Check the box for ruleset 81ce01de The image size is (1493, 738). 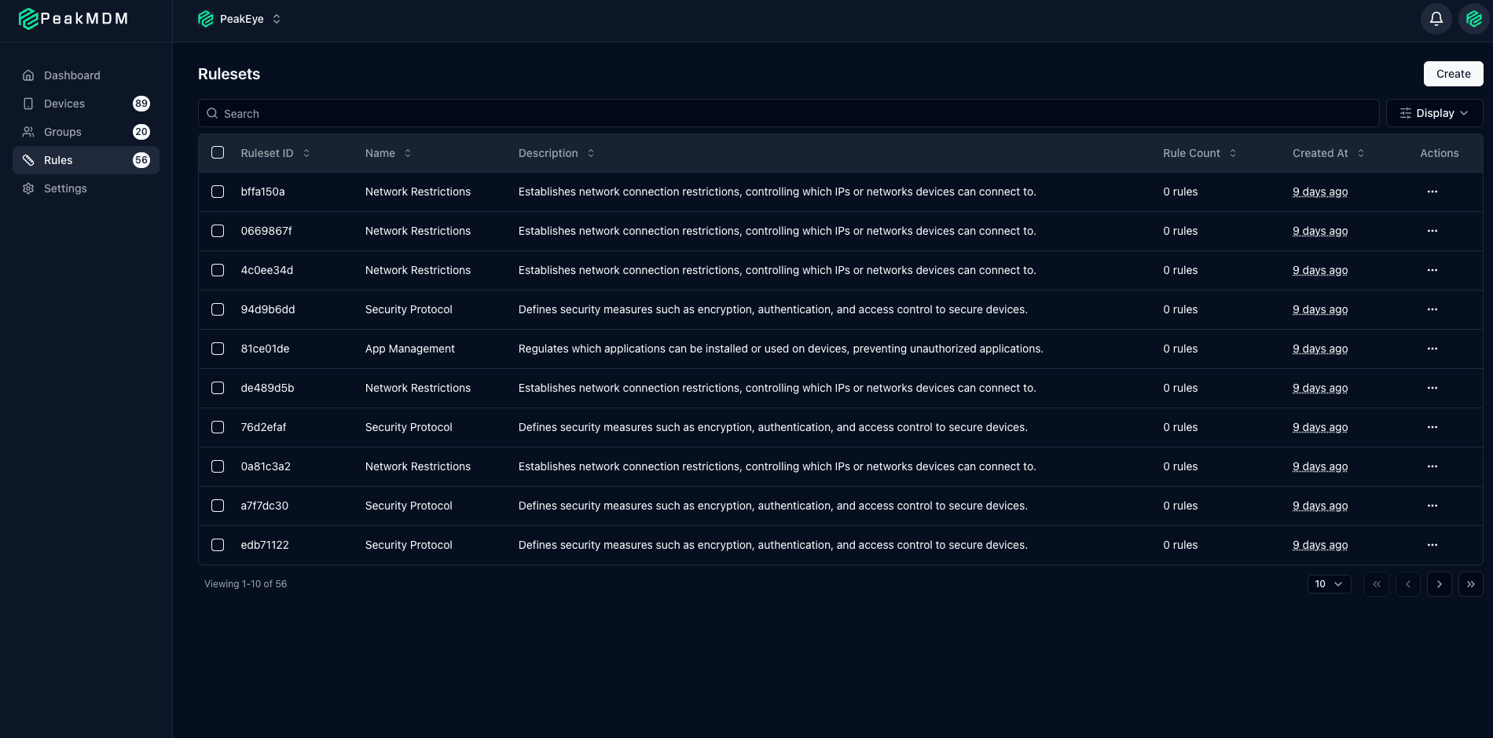pyautogui.click(x=218, y=349)
